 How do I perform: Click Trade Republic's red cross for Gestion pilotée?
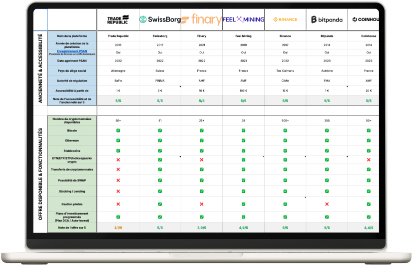[118, 204]
